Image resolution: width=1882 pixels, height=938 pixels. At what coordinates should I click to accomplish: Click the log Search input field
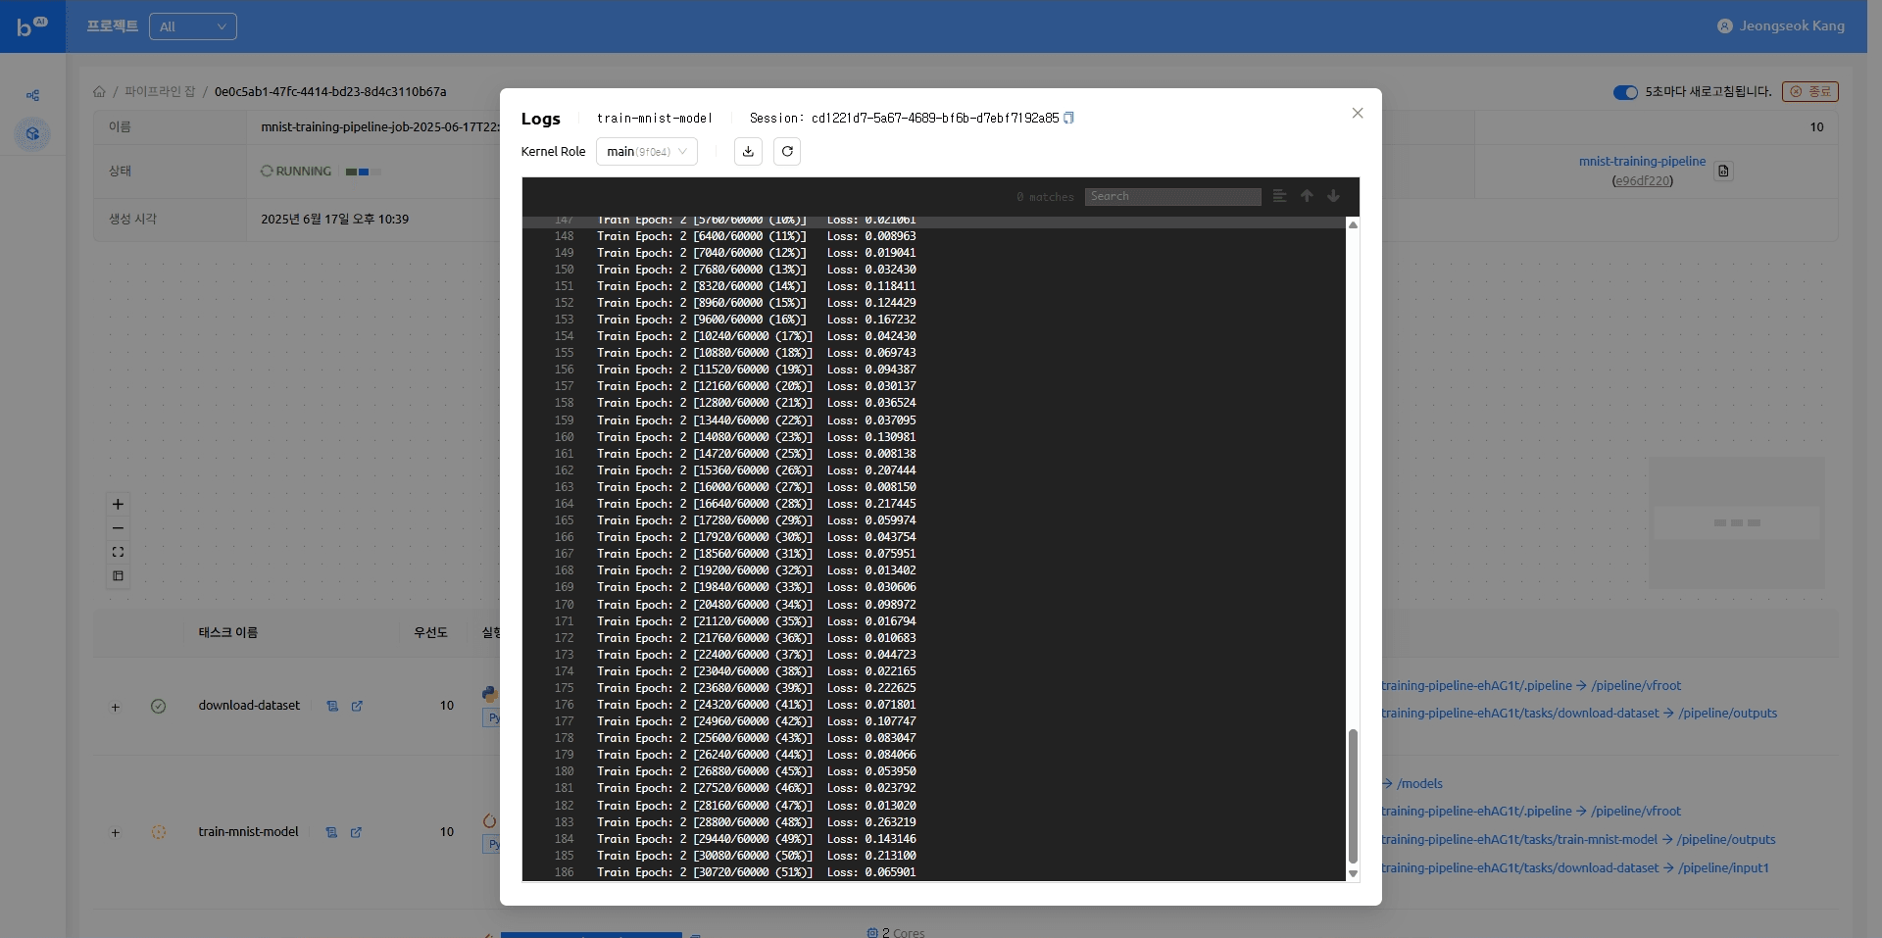click(x=1172, y=196)
